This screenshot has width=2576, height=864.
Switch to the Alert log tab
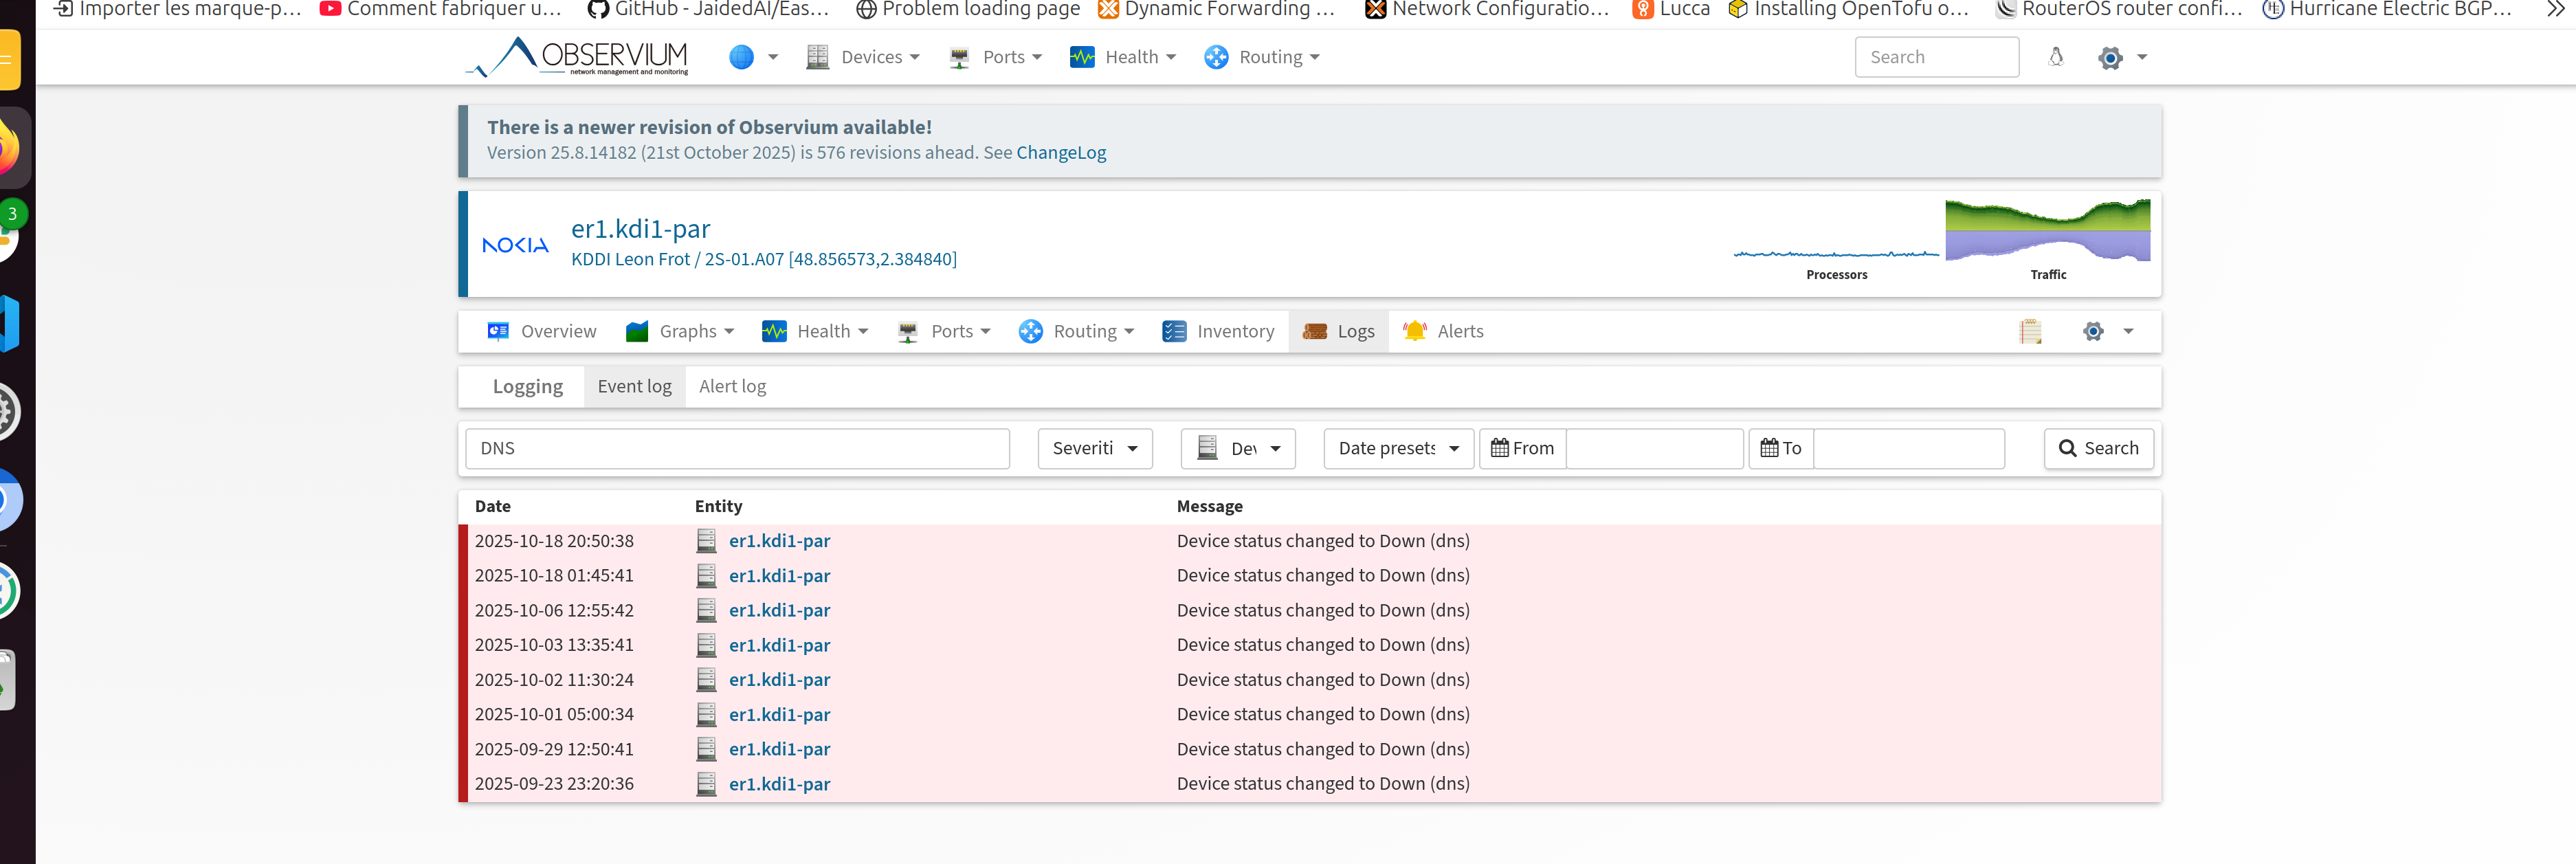click(x=732, y=386)
